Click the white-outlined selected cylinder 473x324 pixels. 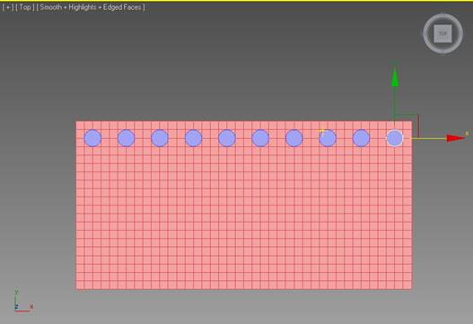[x=395, y=138]
